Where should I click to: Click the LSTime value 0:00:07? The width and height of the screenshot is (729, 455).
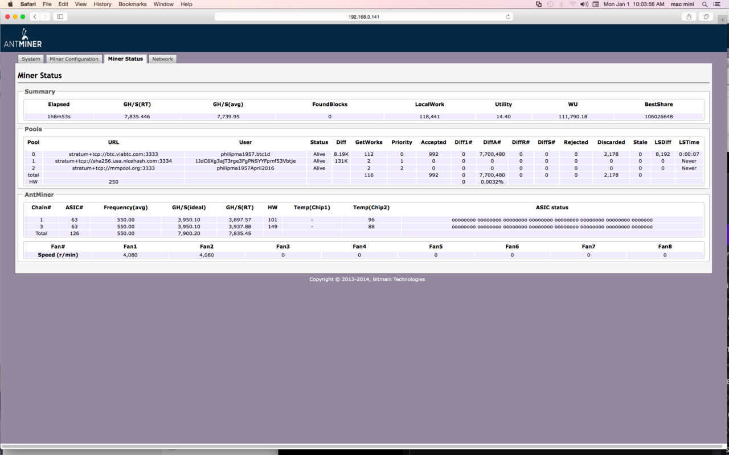[x=689, y=154]
